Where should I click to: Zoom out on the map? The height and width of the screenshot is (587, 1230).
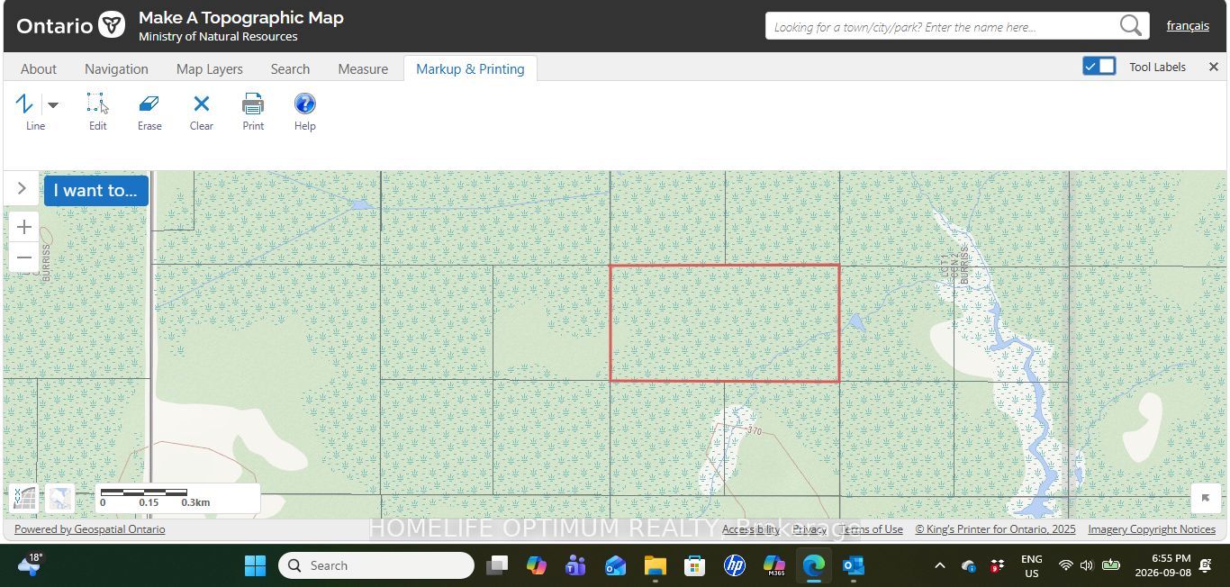(24, 257)
